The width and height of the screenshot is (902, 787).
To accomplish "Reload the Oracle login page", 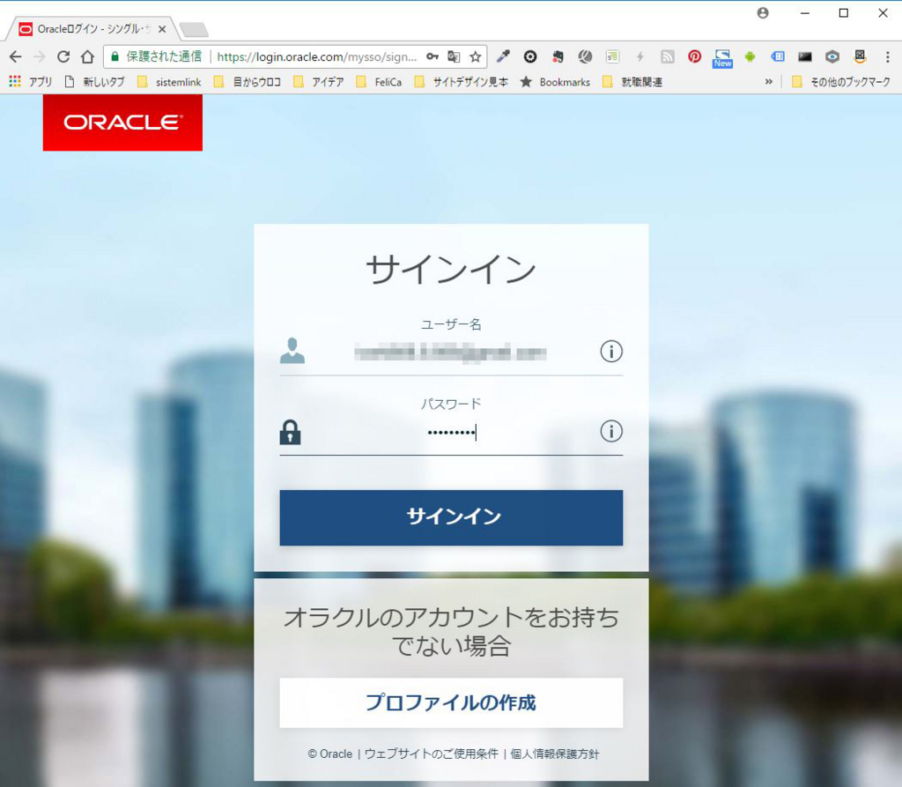I will point(63,56).
